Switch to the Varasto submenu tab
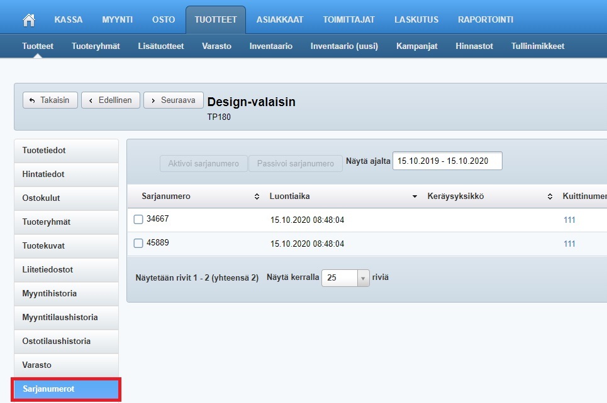The image size is (607, 403). point(216,46)
